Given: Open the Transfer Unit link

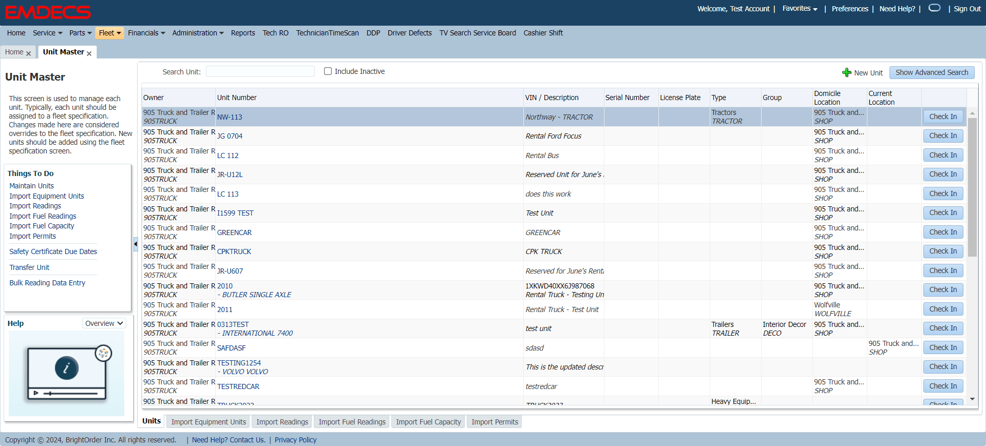Looking at the screenshot, I should click(29, 267).
